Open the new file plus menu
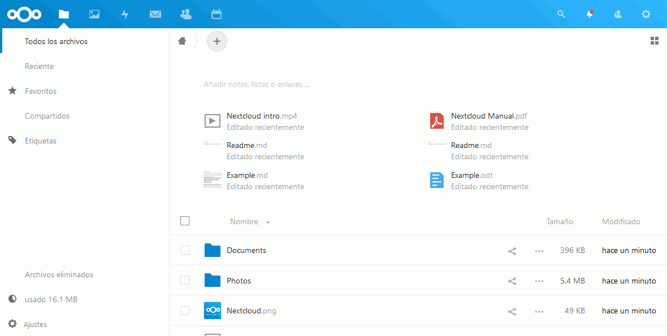Viewport: 667px width, 336px height. click(x=217, y=41)
